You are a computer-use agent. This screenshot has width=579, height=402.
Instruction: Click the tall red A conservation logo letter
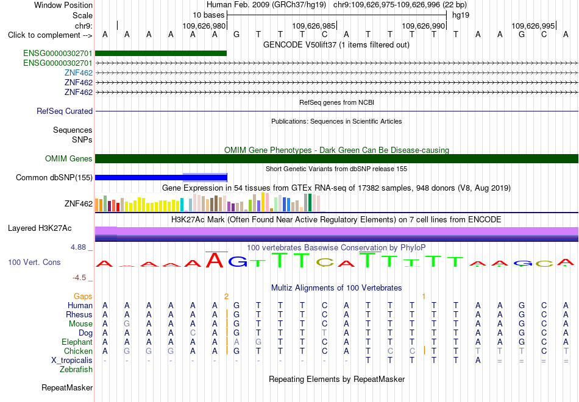[215, 259]
